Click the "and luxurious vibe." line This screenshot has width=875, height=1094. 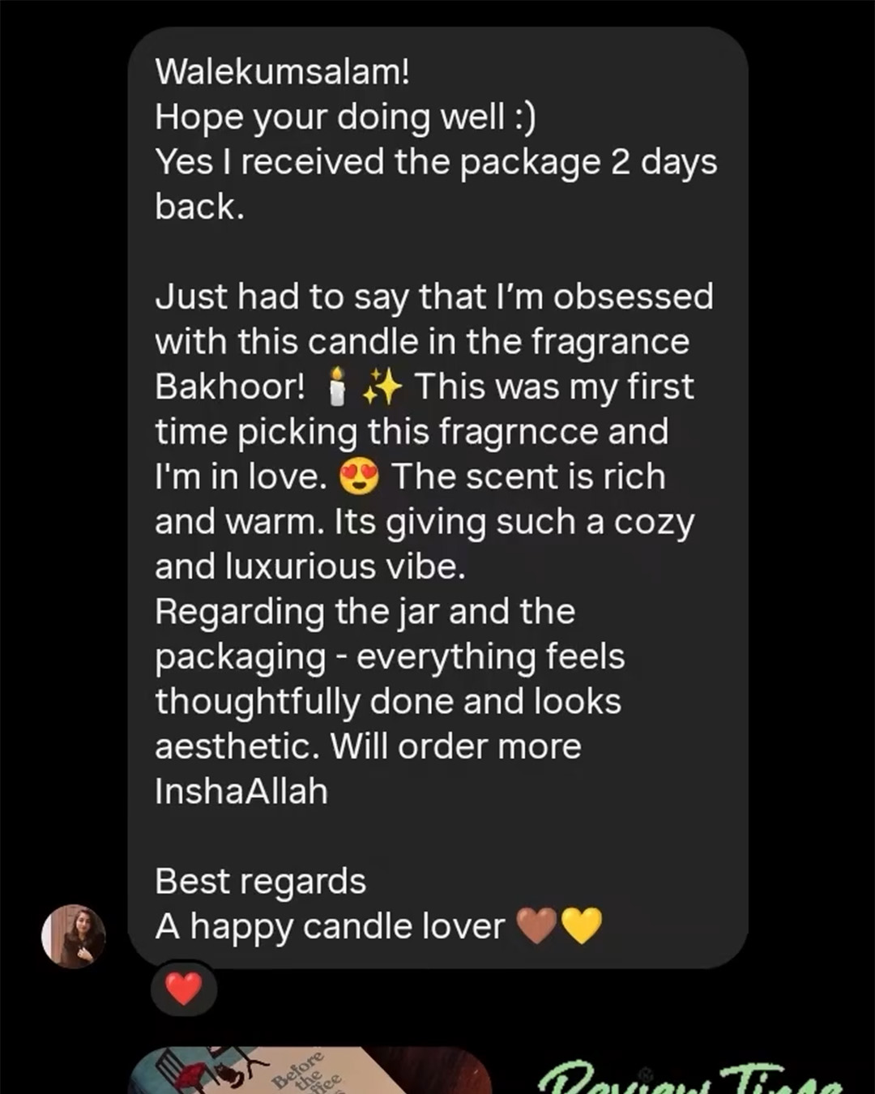(x=310, y=566)
